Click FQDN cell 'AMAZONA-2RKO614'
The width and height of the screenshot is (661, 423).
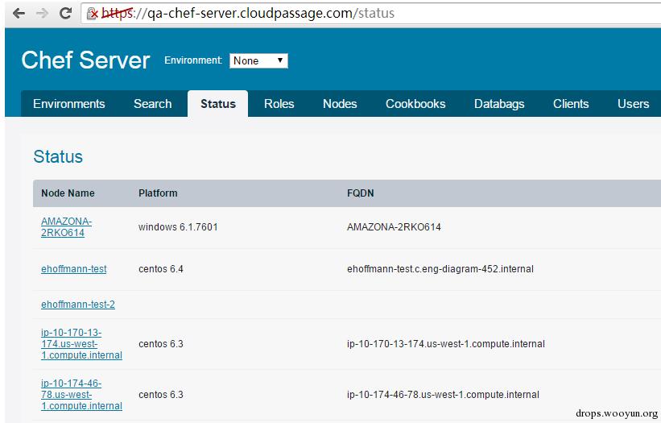click(394, 227)
